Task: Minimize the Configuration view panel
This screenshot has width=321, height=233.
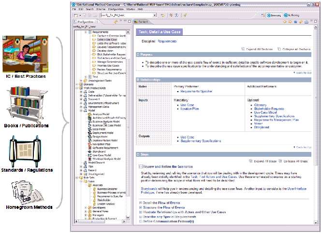Action: [x=125, y=21]
